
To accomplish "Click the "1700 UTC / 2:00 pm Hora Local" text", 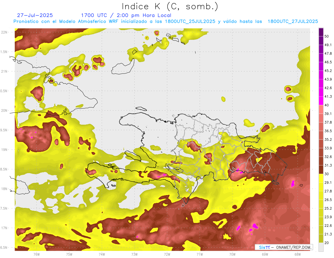I will (126, 15).
